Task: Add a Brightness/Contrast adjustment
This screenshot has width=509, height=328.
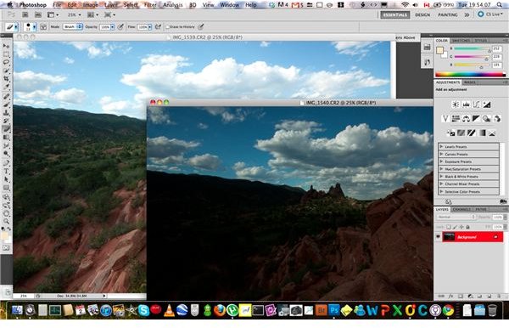Action: coord(456,105)
